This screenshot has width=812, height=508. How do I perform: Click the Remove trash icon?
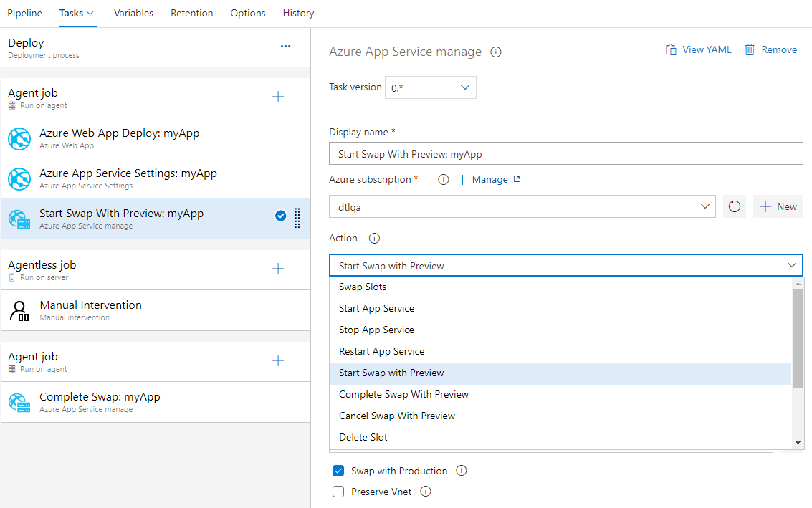(x=749, y=49)
